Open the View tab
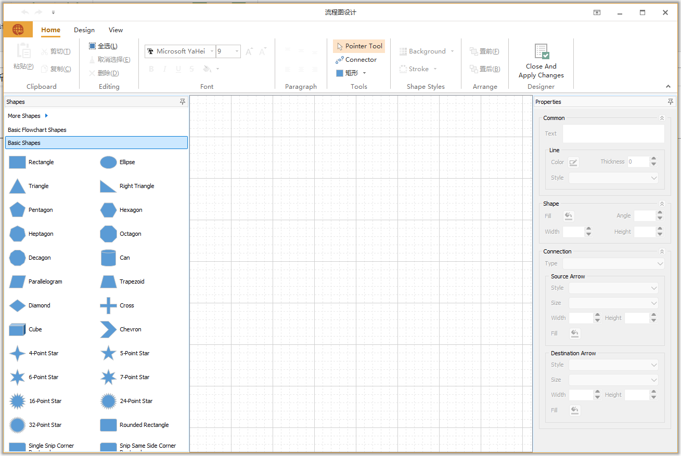This screenshot has height=456, width=681. click(115, 30)
